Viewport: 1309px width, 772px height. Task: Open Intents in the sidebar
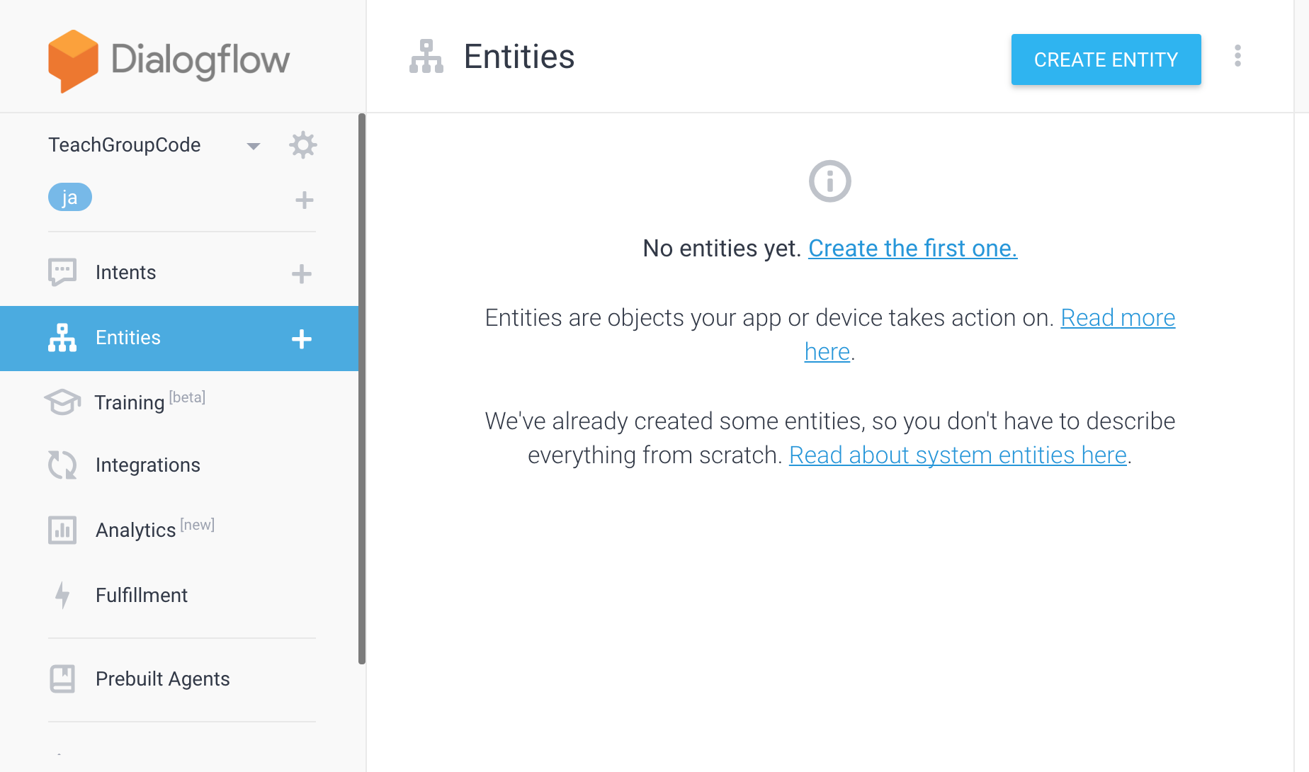point(125,273)
